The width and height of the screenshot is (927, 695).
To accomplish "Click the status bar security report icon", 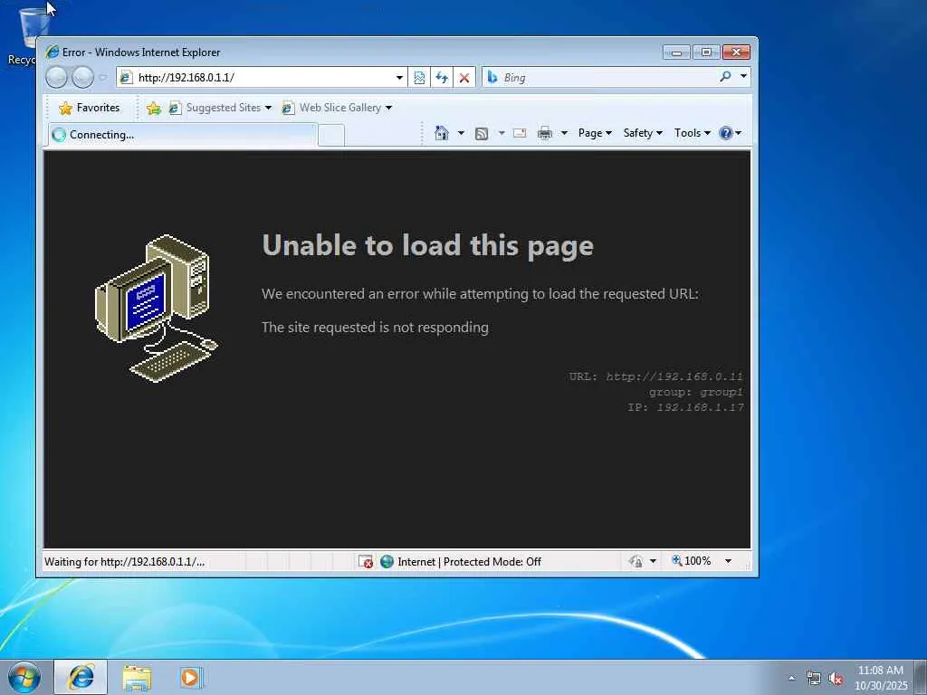I will [636, 561].
